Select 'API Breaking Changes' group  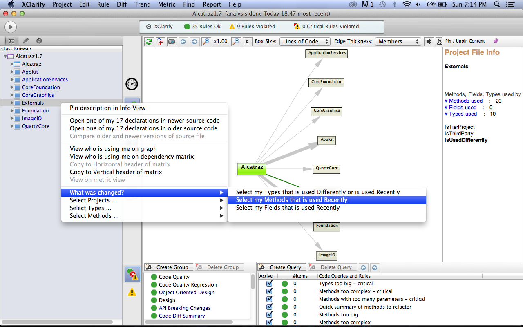[x=185, y=308]
